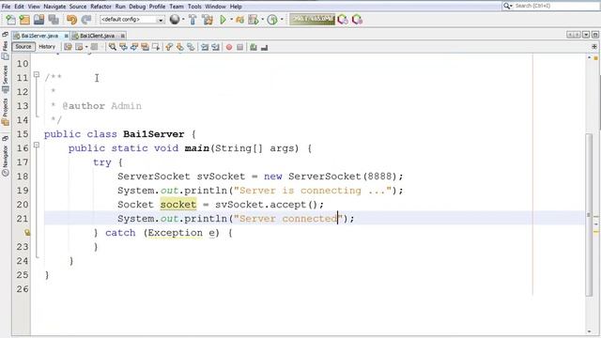Switch to the Bai1Server.java tab
Image resolution: width=601 pixels, height=338 pixels.
coord(39,36)
